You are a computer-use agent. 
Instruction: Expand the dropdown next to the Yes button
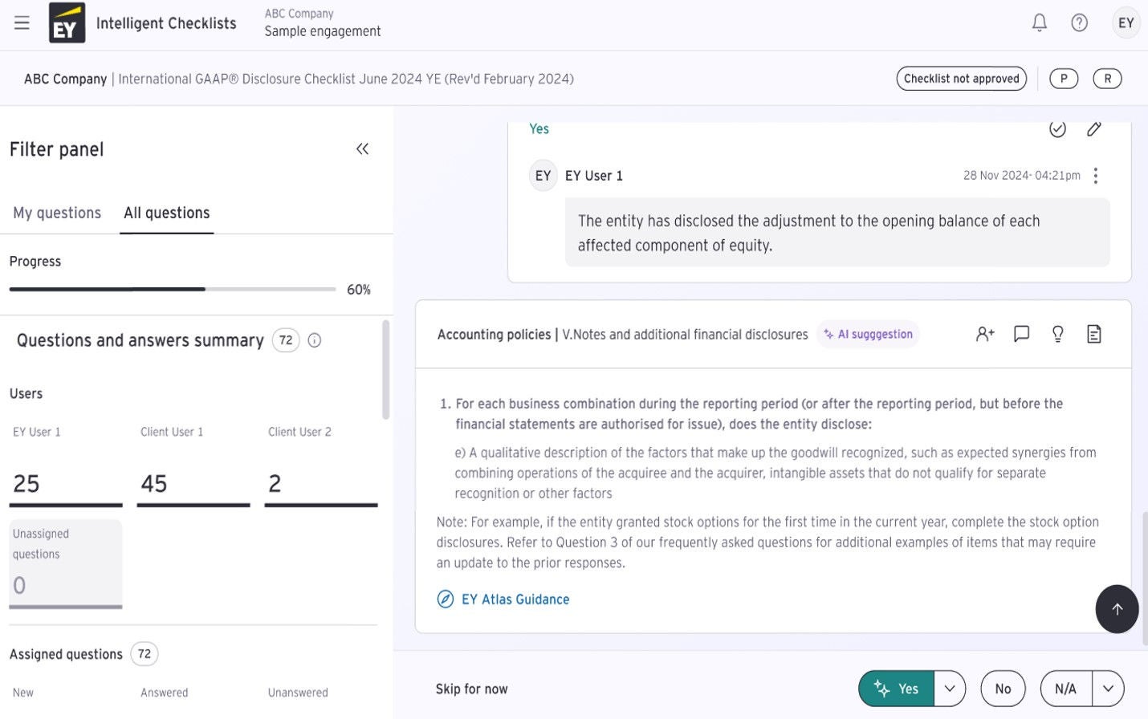(948, 689)
